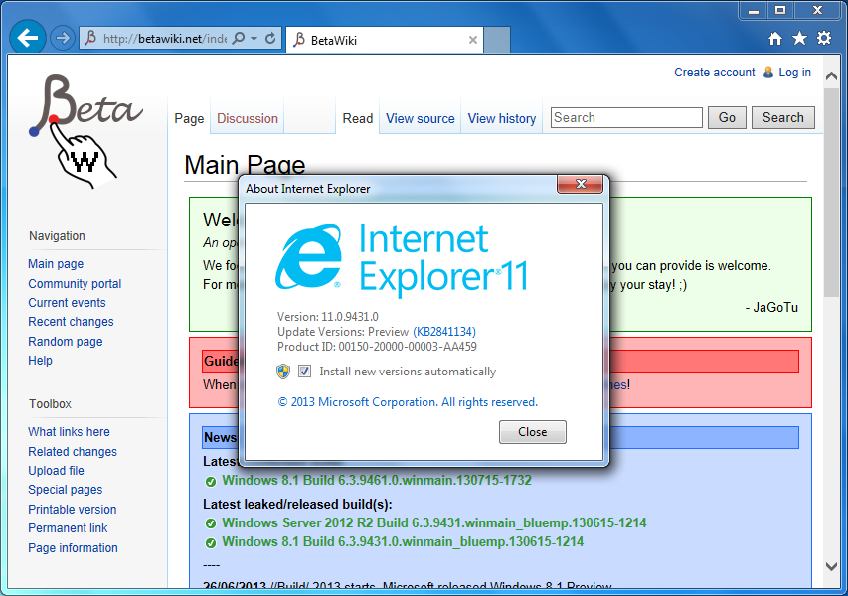Image resolution: width=848 pixels, height=596 pixels.
Task: Open the View history tab
Action: (x=501, y=118)
